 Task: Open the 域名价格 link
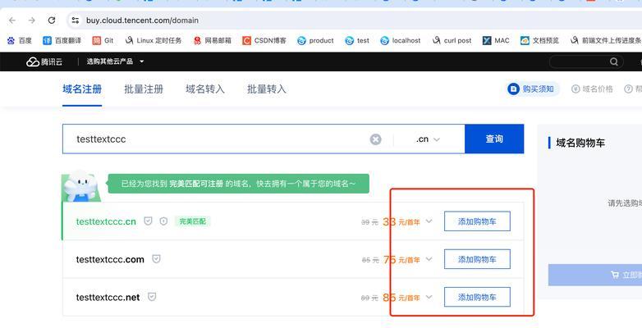coord(592,89)
